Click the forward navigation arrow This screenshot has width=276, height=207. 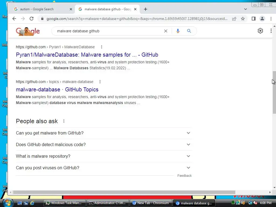click(x=23, y=19)
